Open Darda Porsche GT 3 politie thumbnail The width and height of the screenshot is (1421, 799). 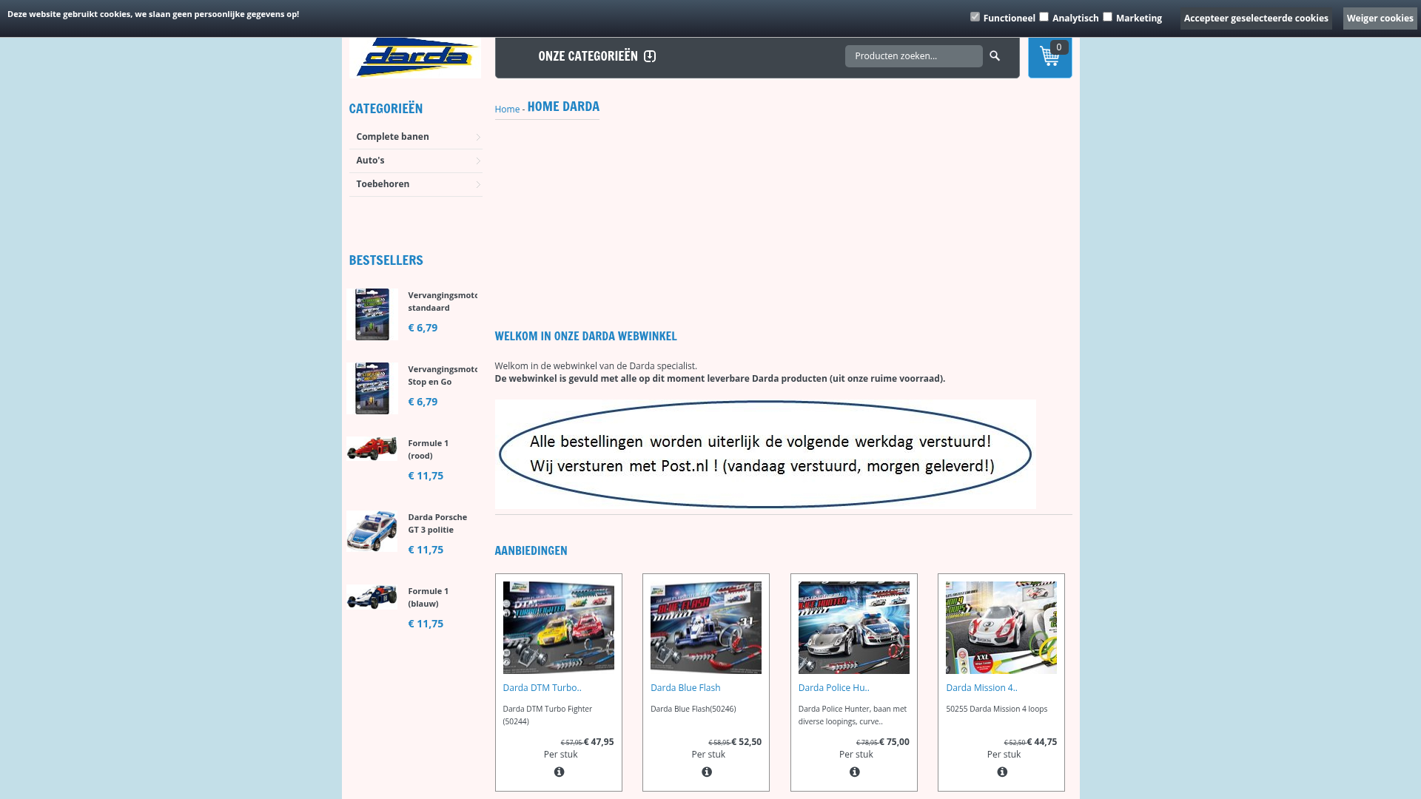tap(372, 531)
